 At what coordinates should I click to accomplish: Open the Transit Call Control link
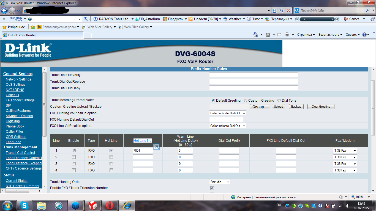tap(20, 153)
